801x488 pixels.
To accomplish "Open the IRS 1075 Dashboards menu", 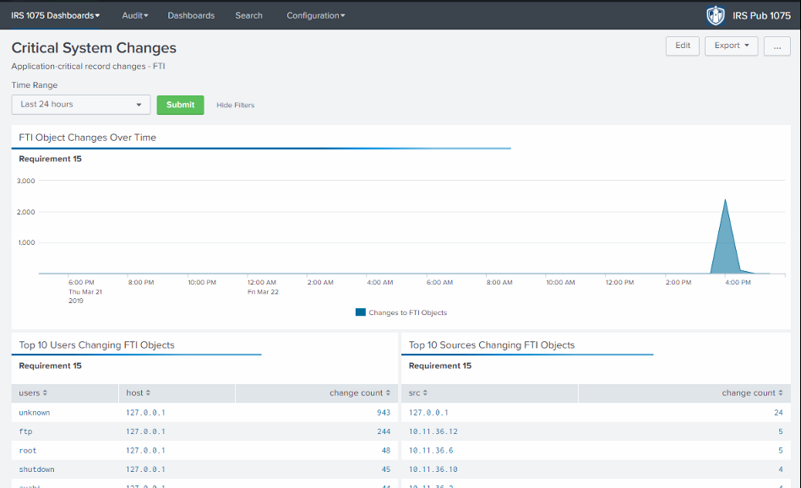I will click(x=55, y=15).
